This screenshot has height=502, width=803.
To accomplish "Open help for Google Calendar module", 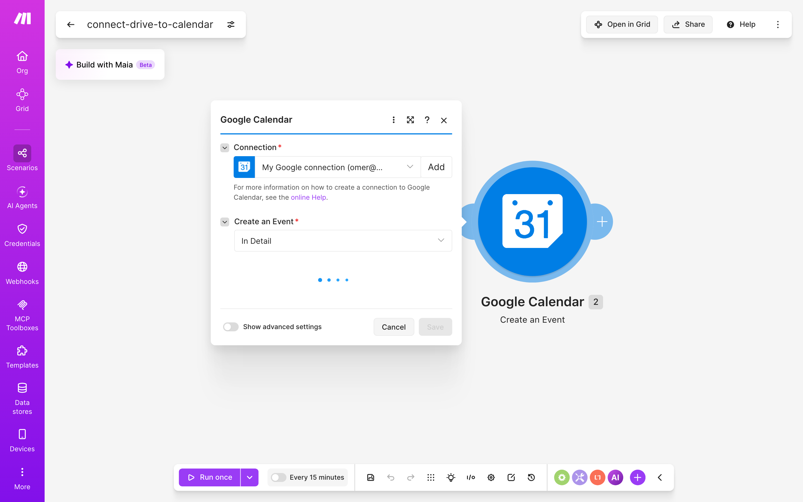I will 427,120.
